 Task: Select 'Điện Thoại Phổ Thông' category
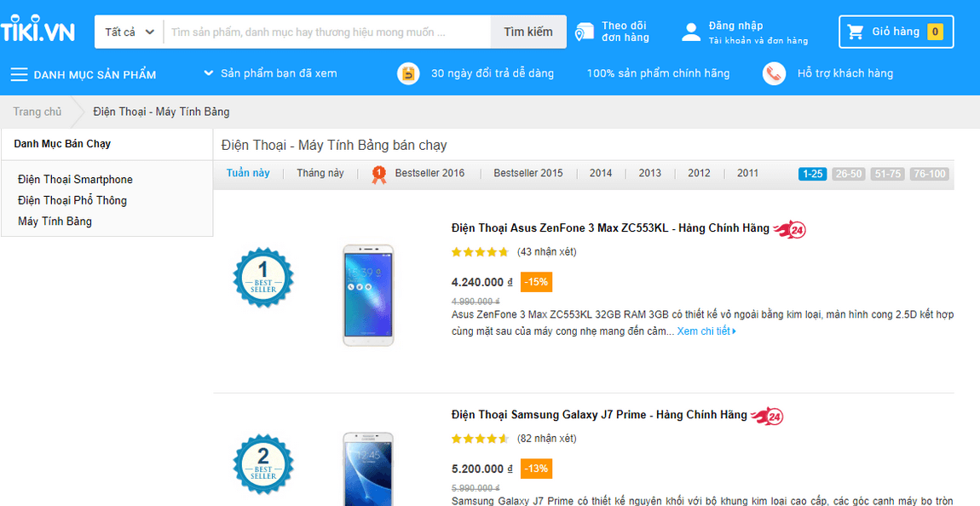point(72,200)
